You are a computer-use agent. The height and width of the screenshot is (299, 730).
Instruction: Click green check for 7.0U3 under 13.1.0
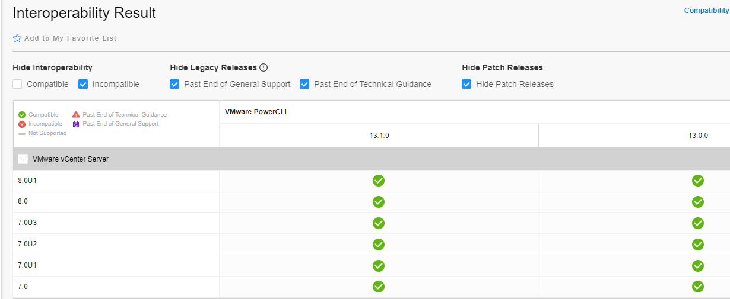point(379,223)
